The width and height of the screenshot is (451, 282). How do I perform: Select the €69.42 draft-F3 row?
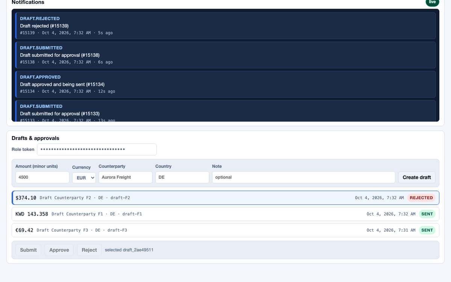pos(225,230)
